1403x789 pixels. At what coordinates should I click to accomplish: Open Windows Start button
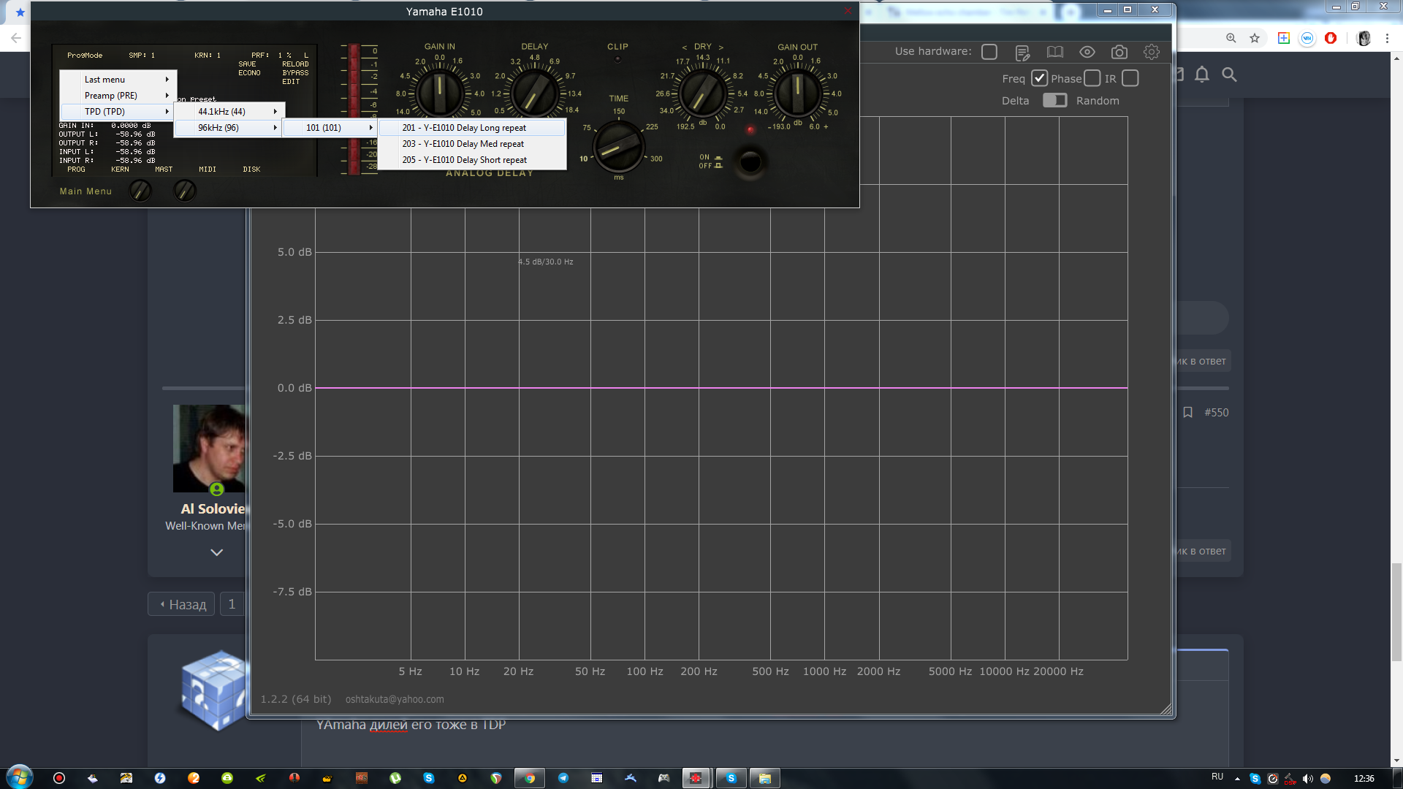coord(20,777)
